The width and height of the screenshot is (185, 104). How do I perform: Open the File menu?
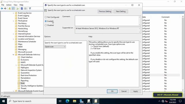[3, 5]
